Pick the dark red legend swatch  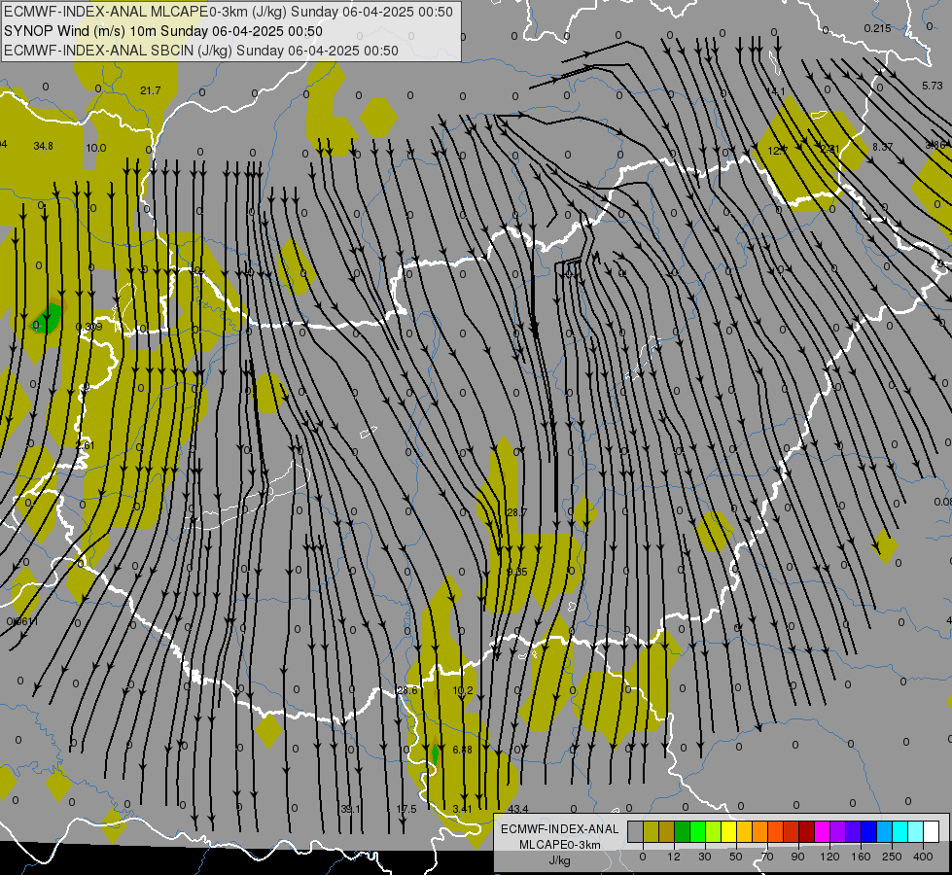807,831
